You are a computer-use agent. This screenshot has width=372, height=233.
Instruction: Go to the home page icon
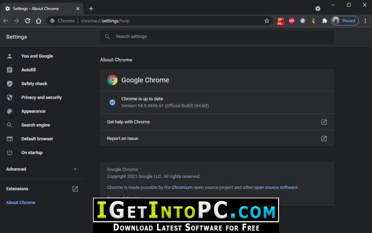click(x=39, y=21)
